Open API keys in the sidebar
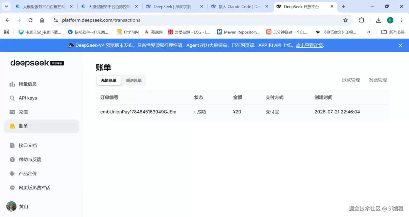This screenshot has height=217, width=409. point(42,98)
